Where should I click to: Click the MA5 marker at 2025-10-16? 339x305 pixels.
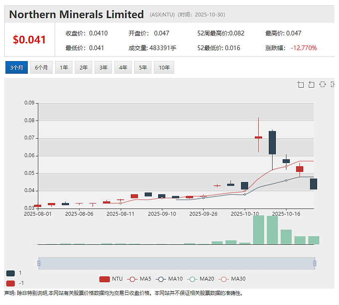point(286,166)
